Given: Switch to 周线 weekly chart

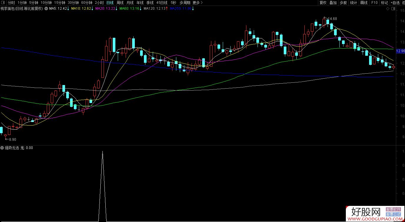Looking at the screenshot, I should [x=120, y=3].
